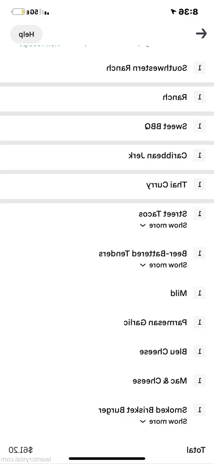Tap quantity badge beside Mac & Cheese

[x=199, y=381]
